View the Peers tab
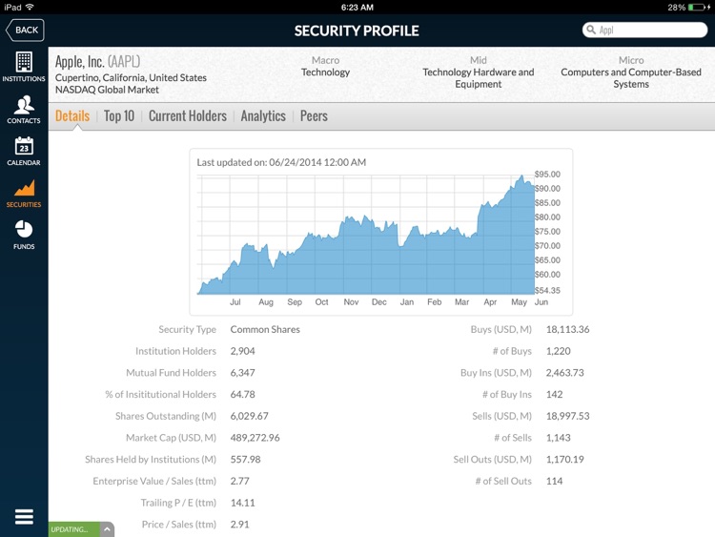This screenshot has height=537, width=715. tap(314, 116)
